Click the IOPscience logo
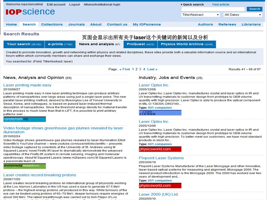Image resolution: width=267 pixels, height=200 pixels. (30, 12)
